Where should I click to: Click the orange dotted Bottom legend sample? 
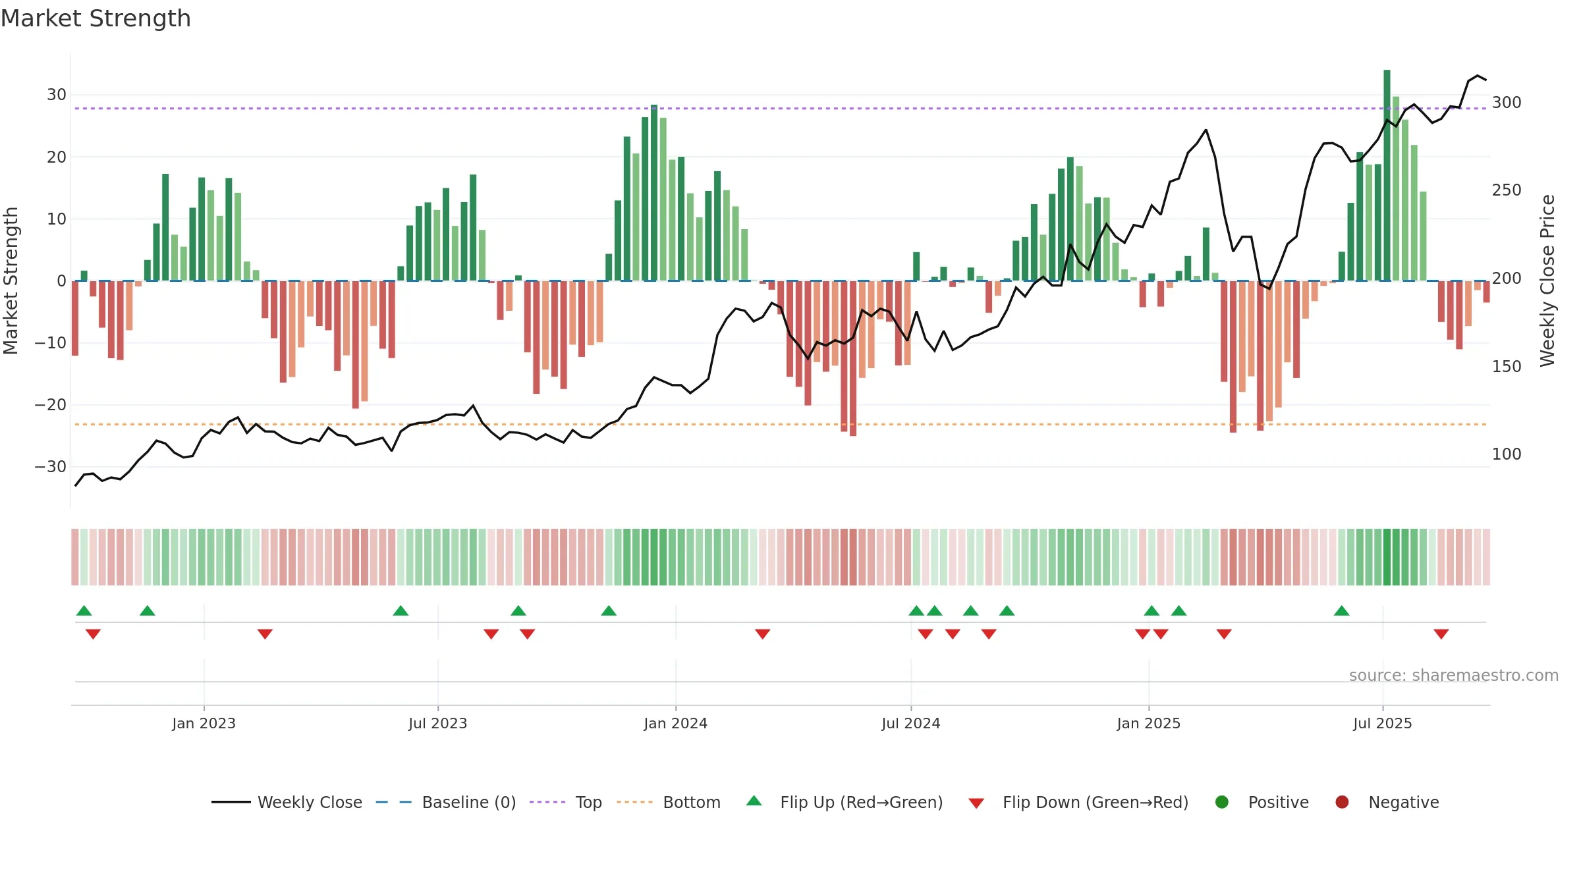[x=634, y=802]
